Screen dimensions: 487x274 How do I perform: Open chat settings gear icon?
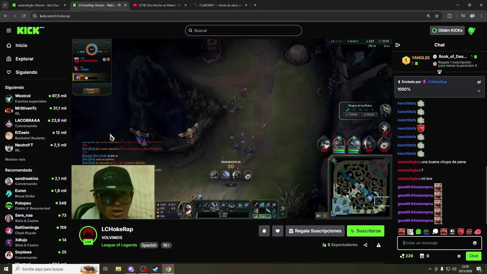coord(459,256)
